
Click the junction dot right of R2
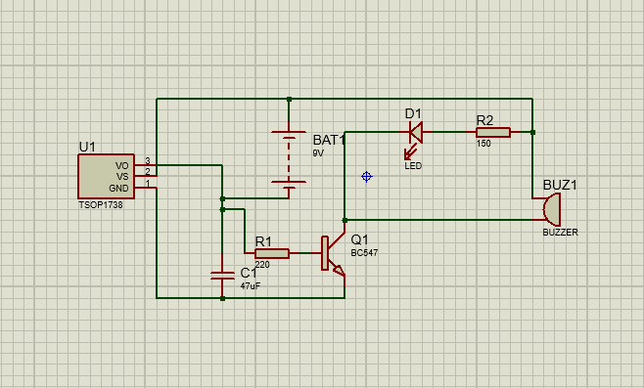pyautogui.click(x=532, y=132)
